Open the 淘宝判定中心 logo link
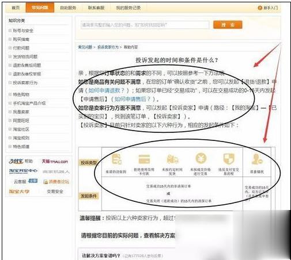This screenshot has width=291, height=260. coord(23,171)
